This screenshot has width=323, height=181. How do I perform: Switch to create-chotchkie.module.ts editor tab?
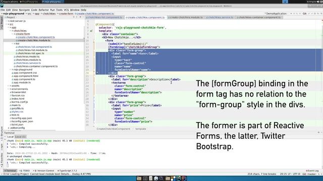(x=185, y=18)
